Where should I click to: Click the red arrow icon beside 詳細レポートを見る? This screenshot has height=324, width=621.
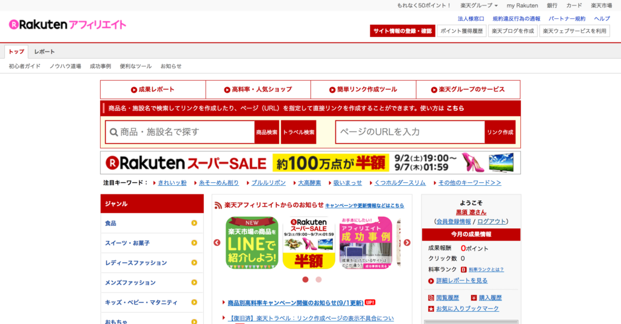[431, 281]
